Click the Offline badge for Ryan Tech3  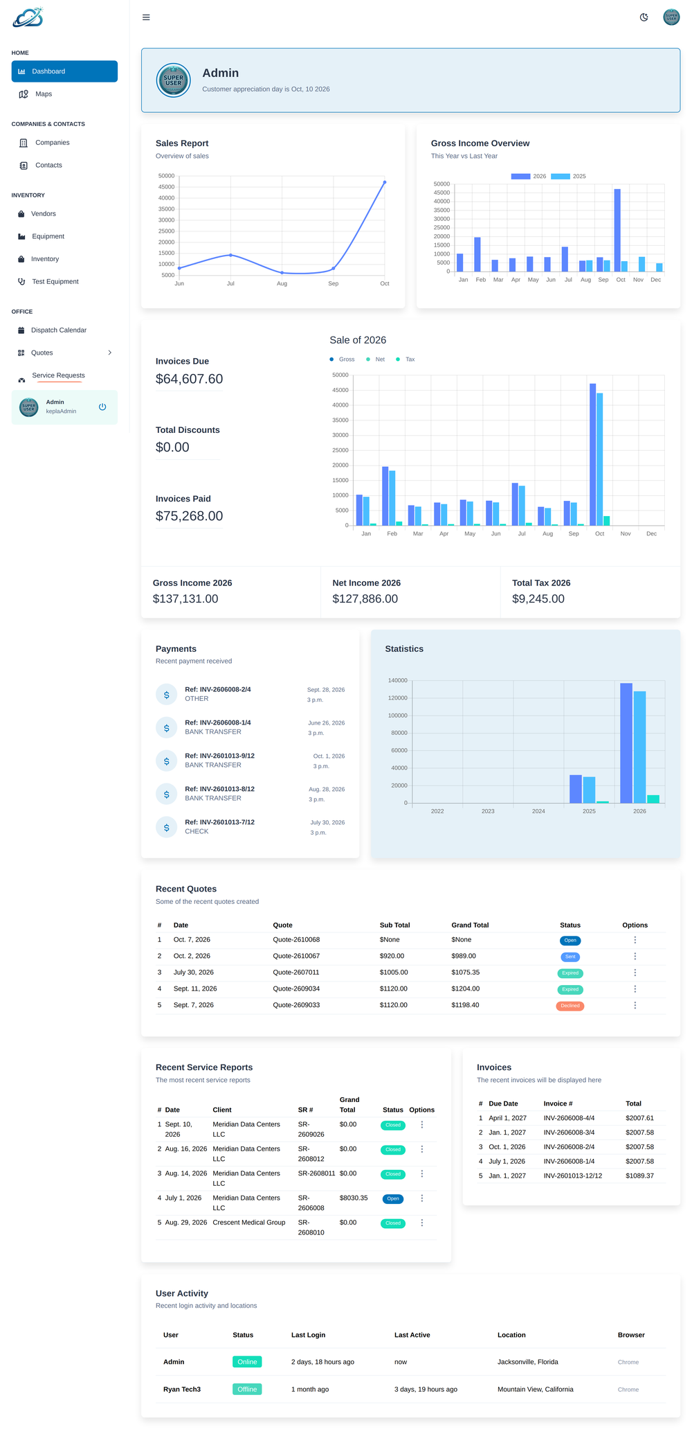coord(247,1390)
